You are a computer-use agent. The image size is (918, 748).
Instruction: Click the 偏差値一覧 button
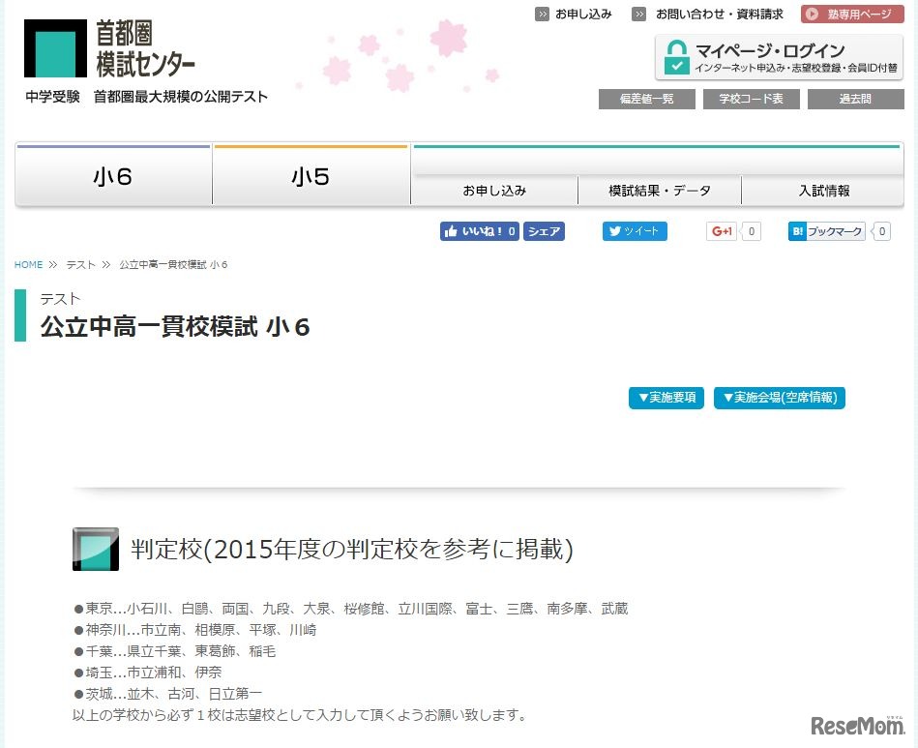[646, 98]
